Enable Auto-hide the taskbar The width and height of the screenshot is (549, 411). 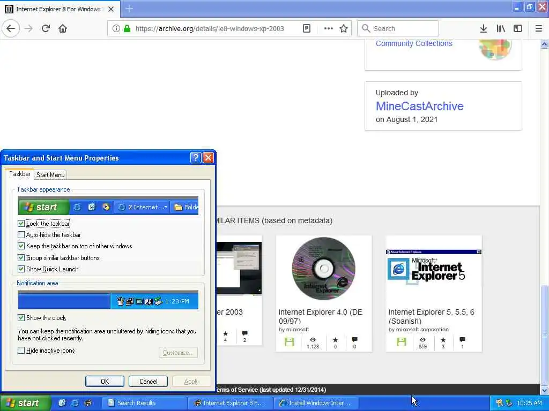click(x=21, y=235)
